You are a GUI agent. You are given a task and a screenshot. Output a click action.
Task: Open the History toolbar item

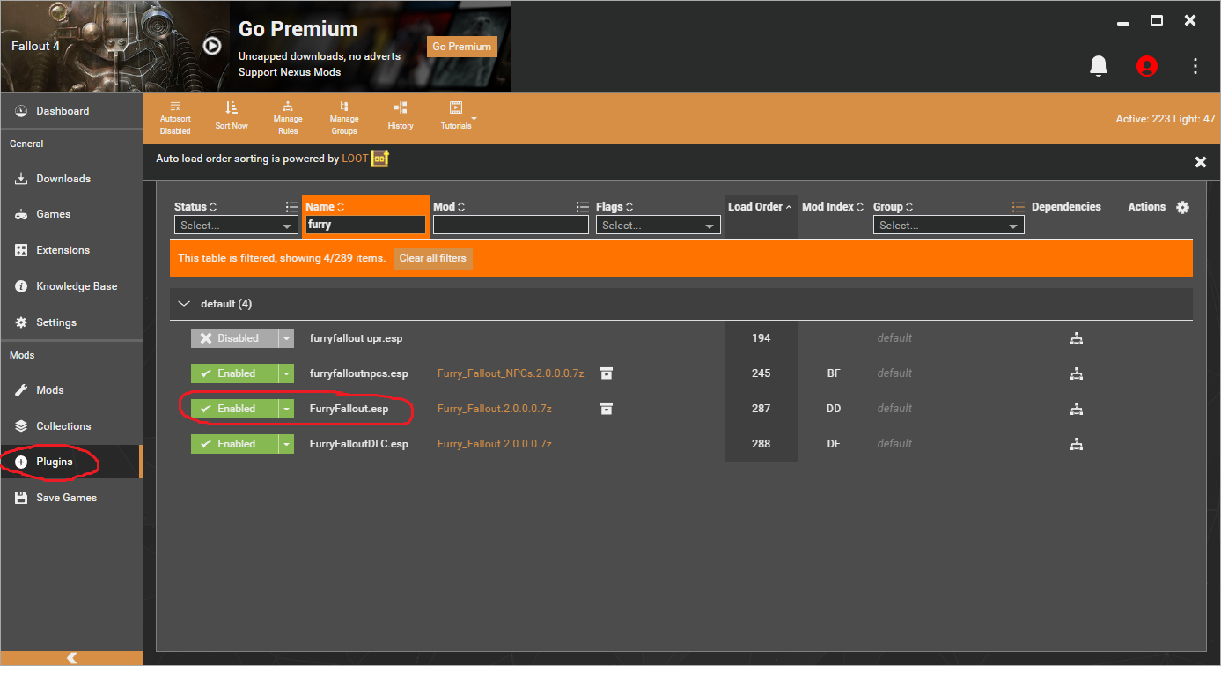pos(401,115)
